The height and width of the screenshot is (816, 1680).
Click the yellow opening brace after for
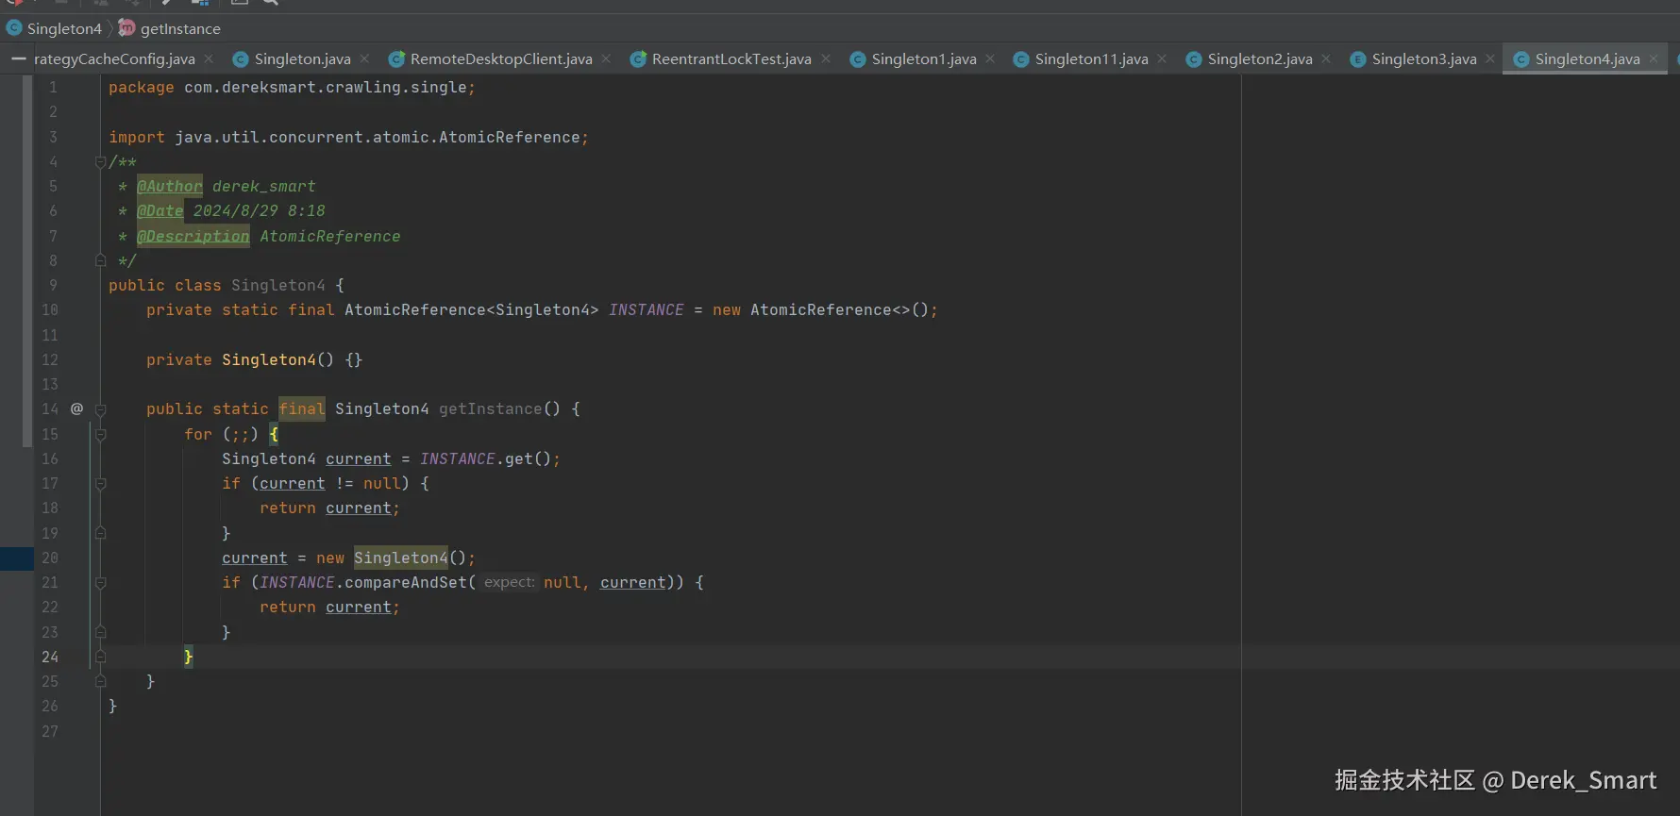274,434
